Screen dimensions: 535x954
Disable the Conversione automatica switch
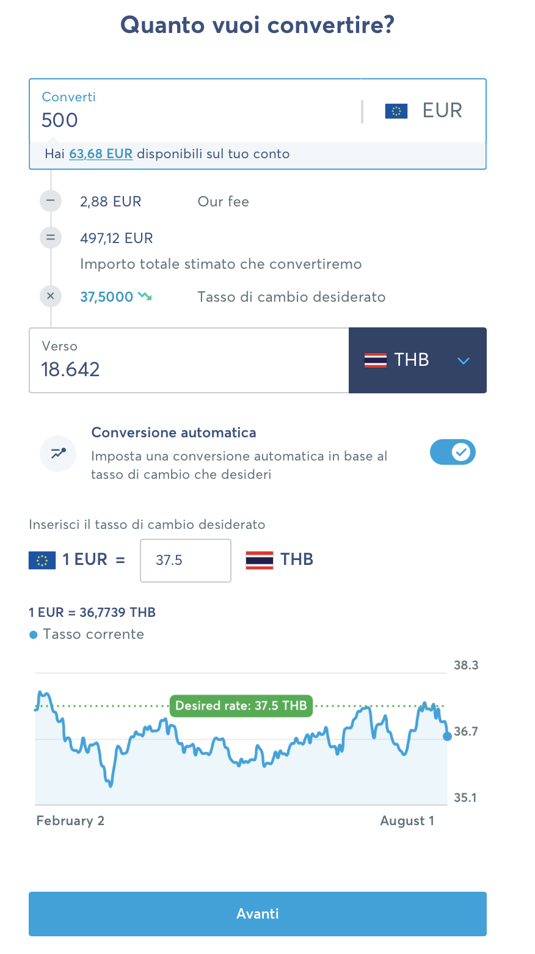453,452
